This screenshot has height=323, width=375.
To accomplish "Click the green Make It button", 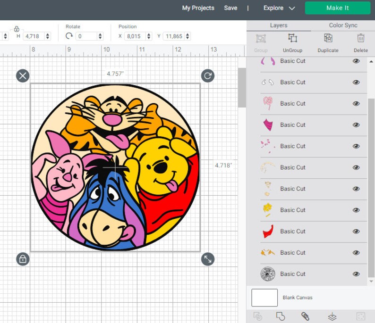I will point(337,8).
